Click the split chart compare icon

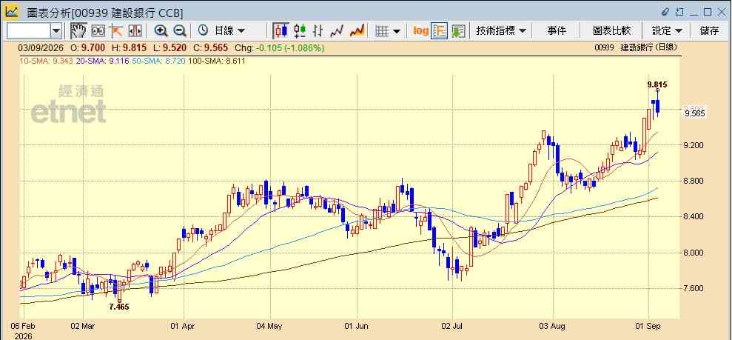(135, 31)
